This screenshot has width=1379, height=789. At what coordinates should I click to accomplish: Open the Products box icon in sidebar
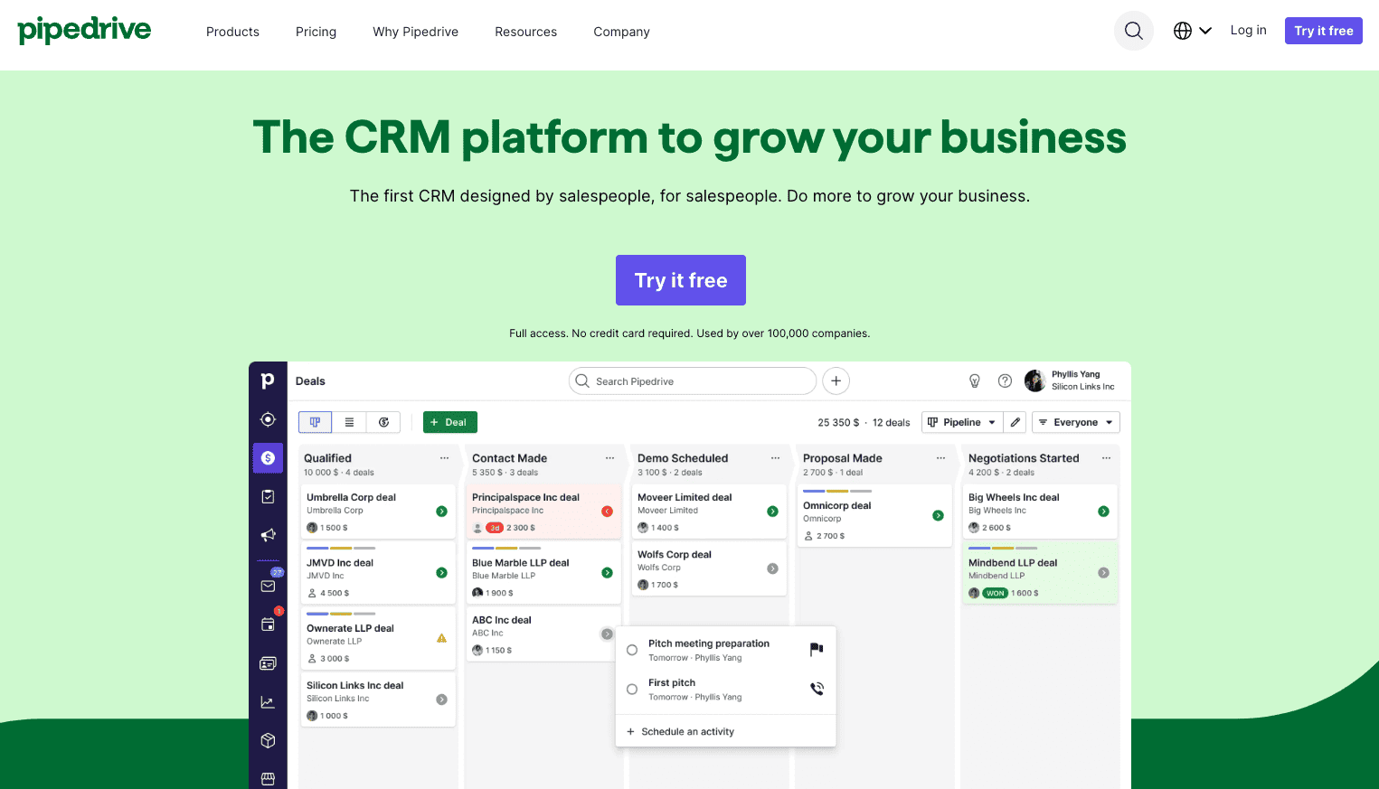click(x=268, y=740)
